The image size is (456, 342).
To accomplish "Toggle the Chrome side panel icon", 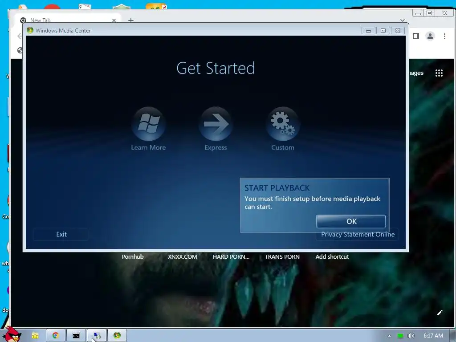I will (x=416, y=36).
